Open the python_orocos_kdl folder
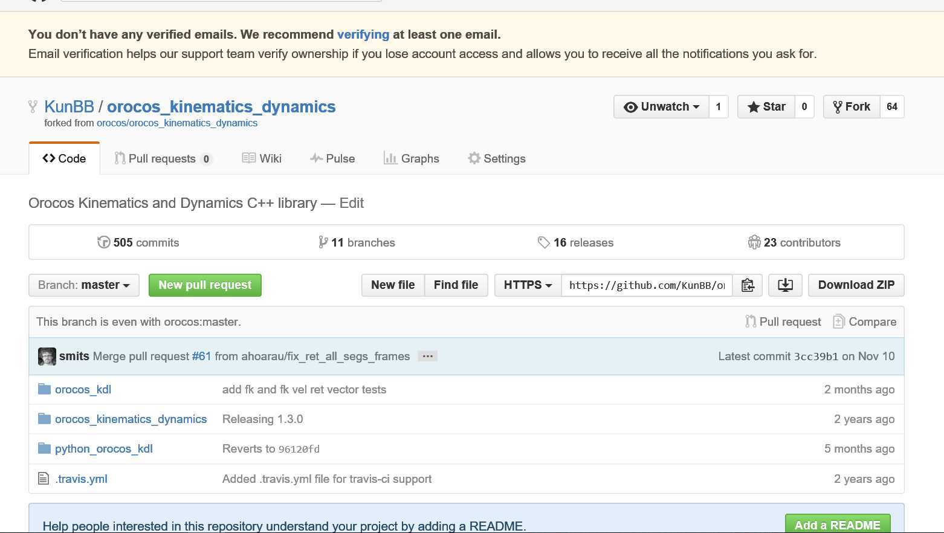The image size is (944, 533). (103, 449)
